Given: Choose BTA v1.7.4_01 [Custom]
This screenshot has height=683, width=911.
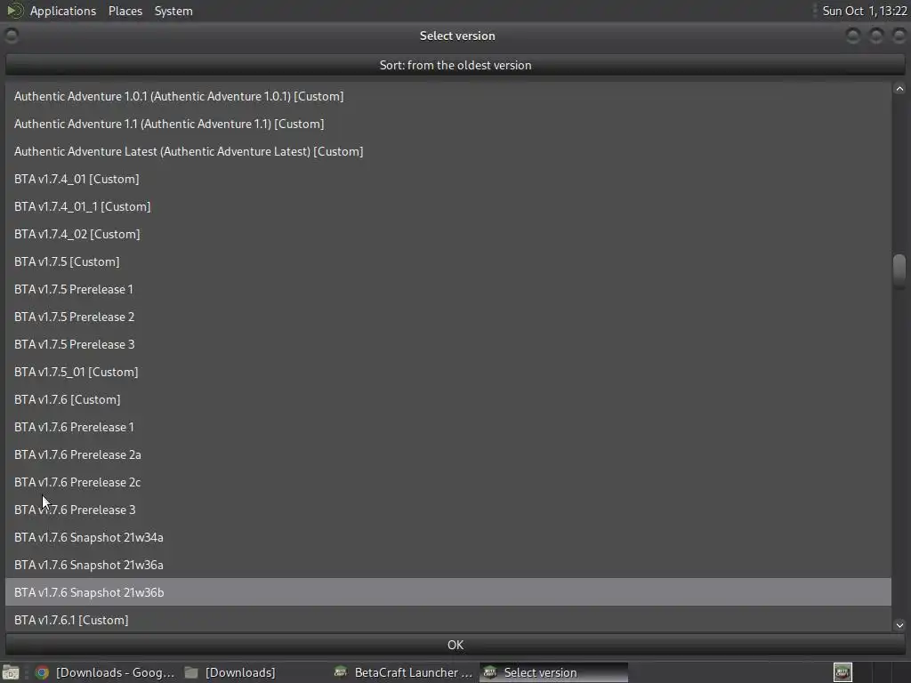Looking at the screenshot, I should tap(448, 179).
